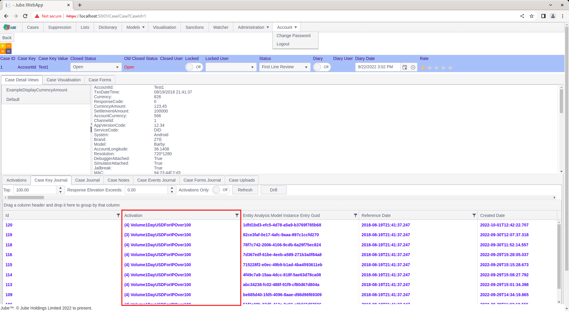Viewport: 569px width, 311px height.
Task: Open the Case Uploads tab
Action: tap(242, 180)
